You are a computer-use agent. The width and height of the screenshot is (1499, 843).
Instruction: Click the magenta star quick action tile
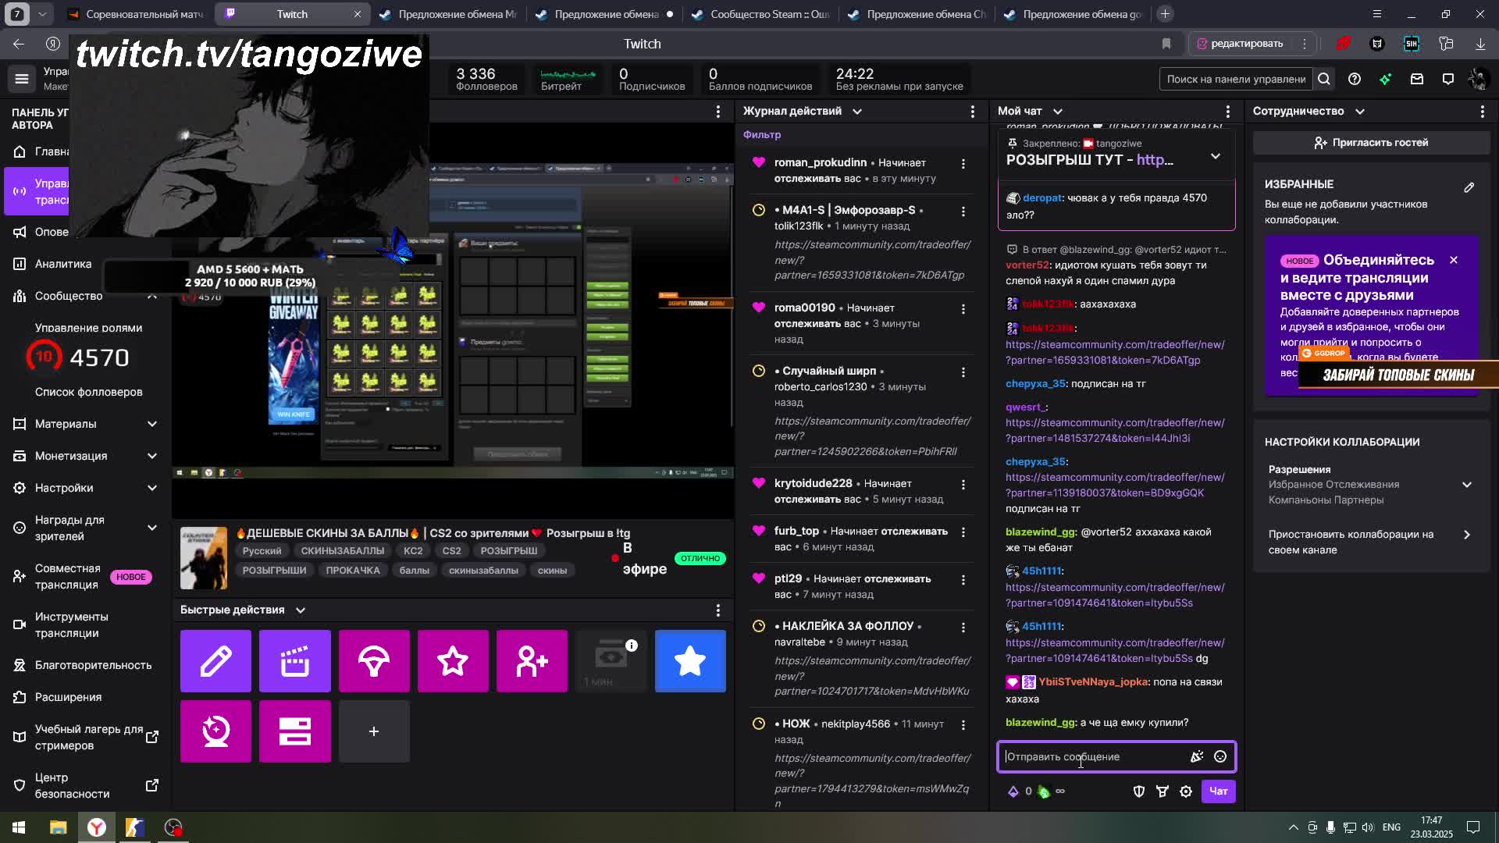pos(453,661)
